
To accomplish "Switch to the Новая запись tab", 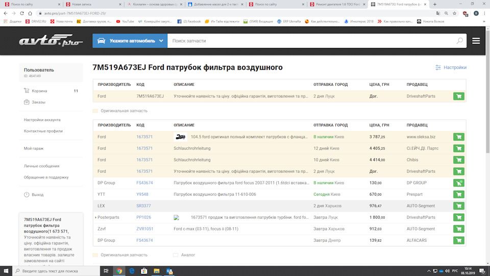I will (93, 5).
